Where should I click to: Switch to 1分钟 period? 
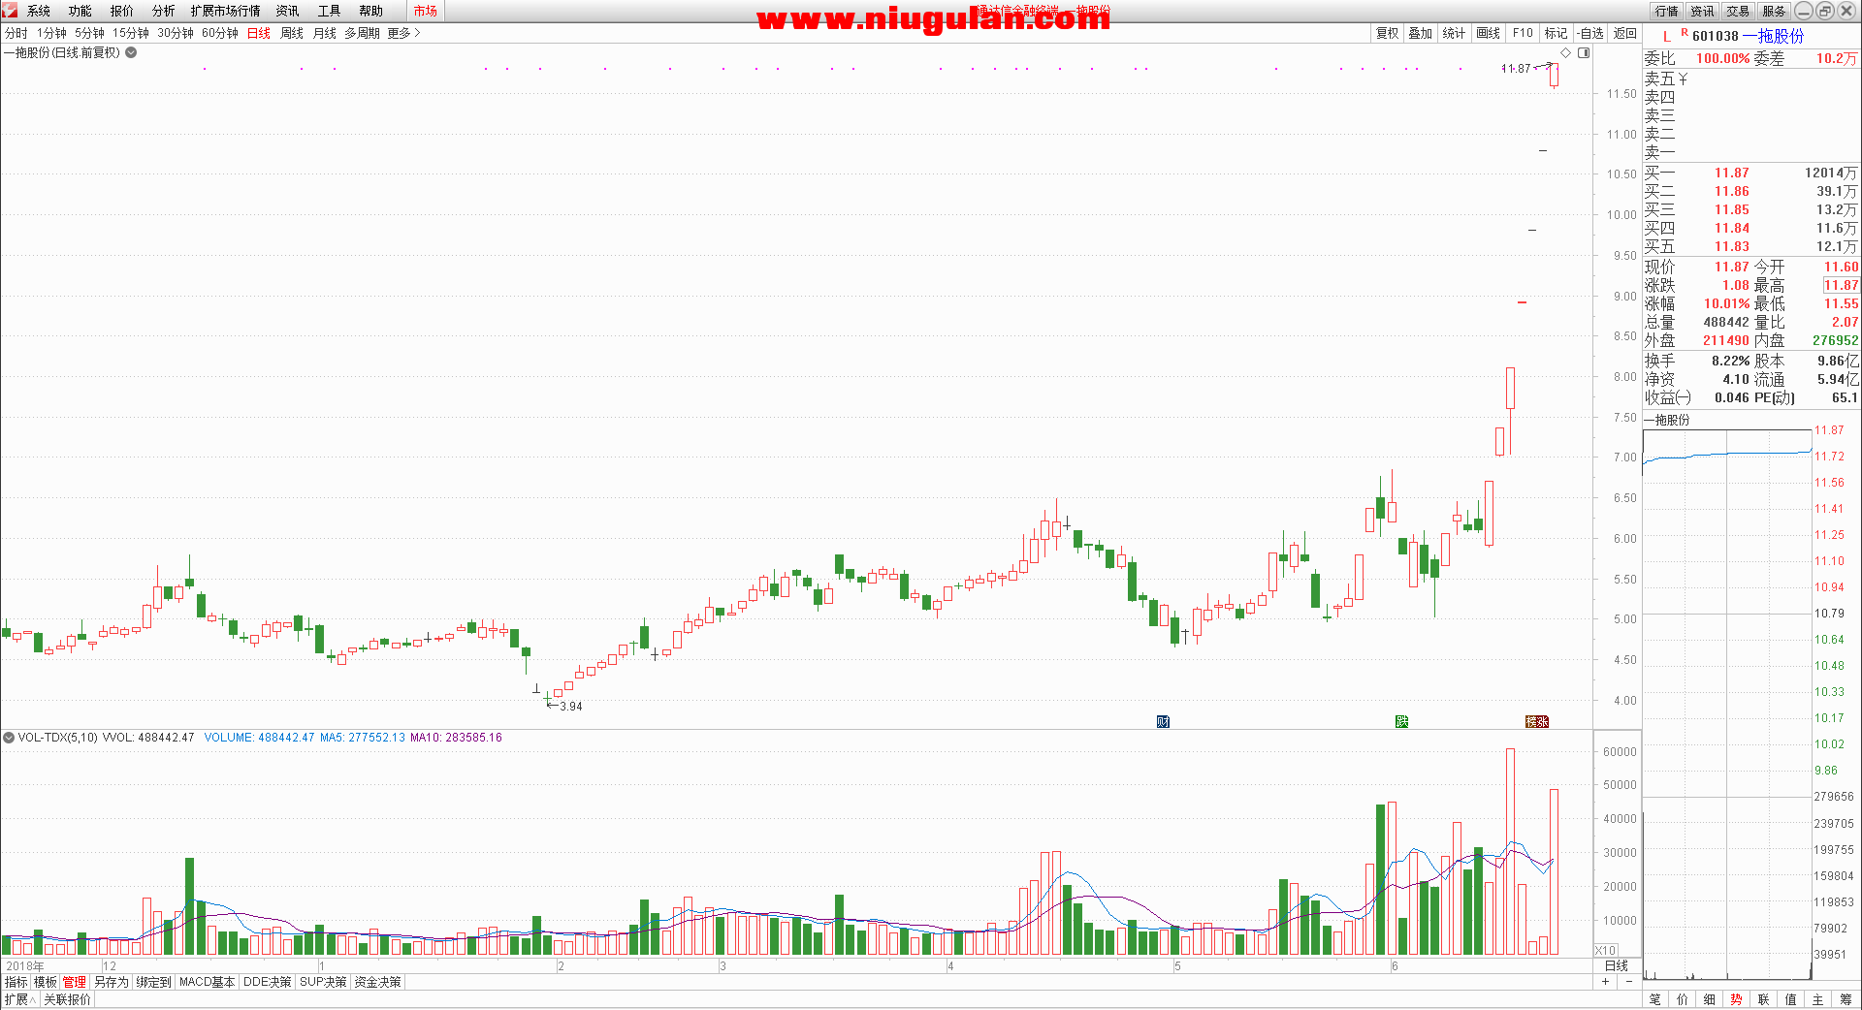(x=52, y=33)
